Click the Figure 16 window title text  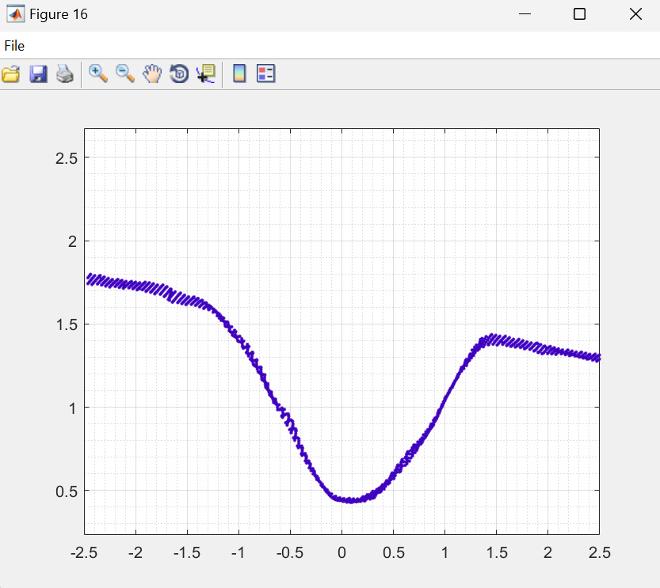59,14
